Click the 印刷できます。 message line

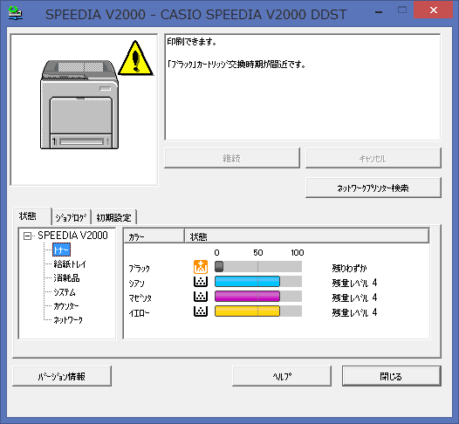pyautogui.click(x=192, y=42)
